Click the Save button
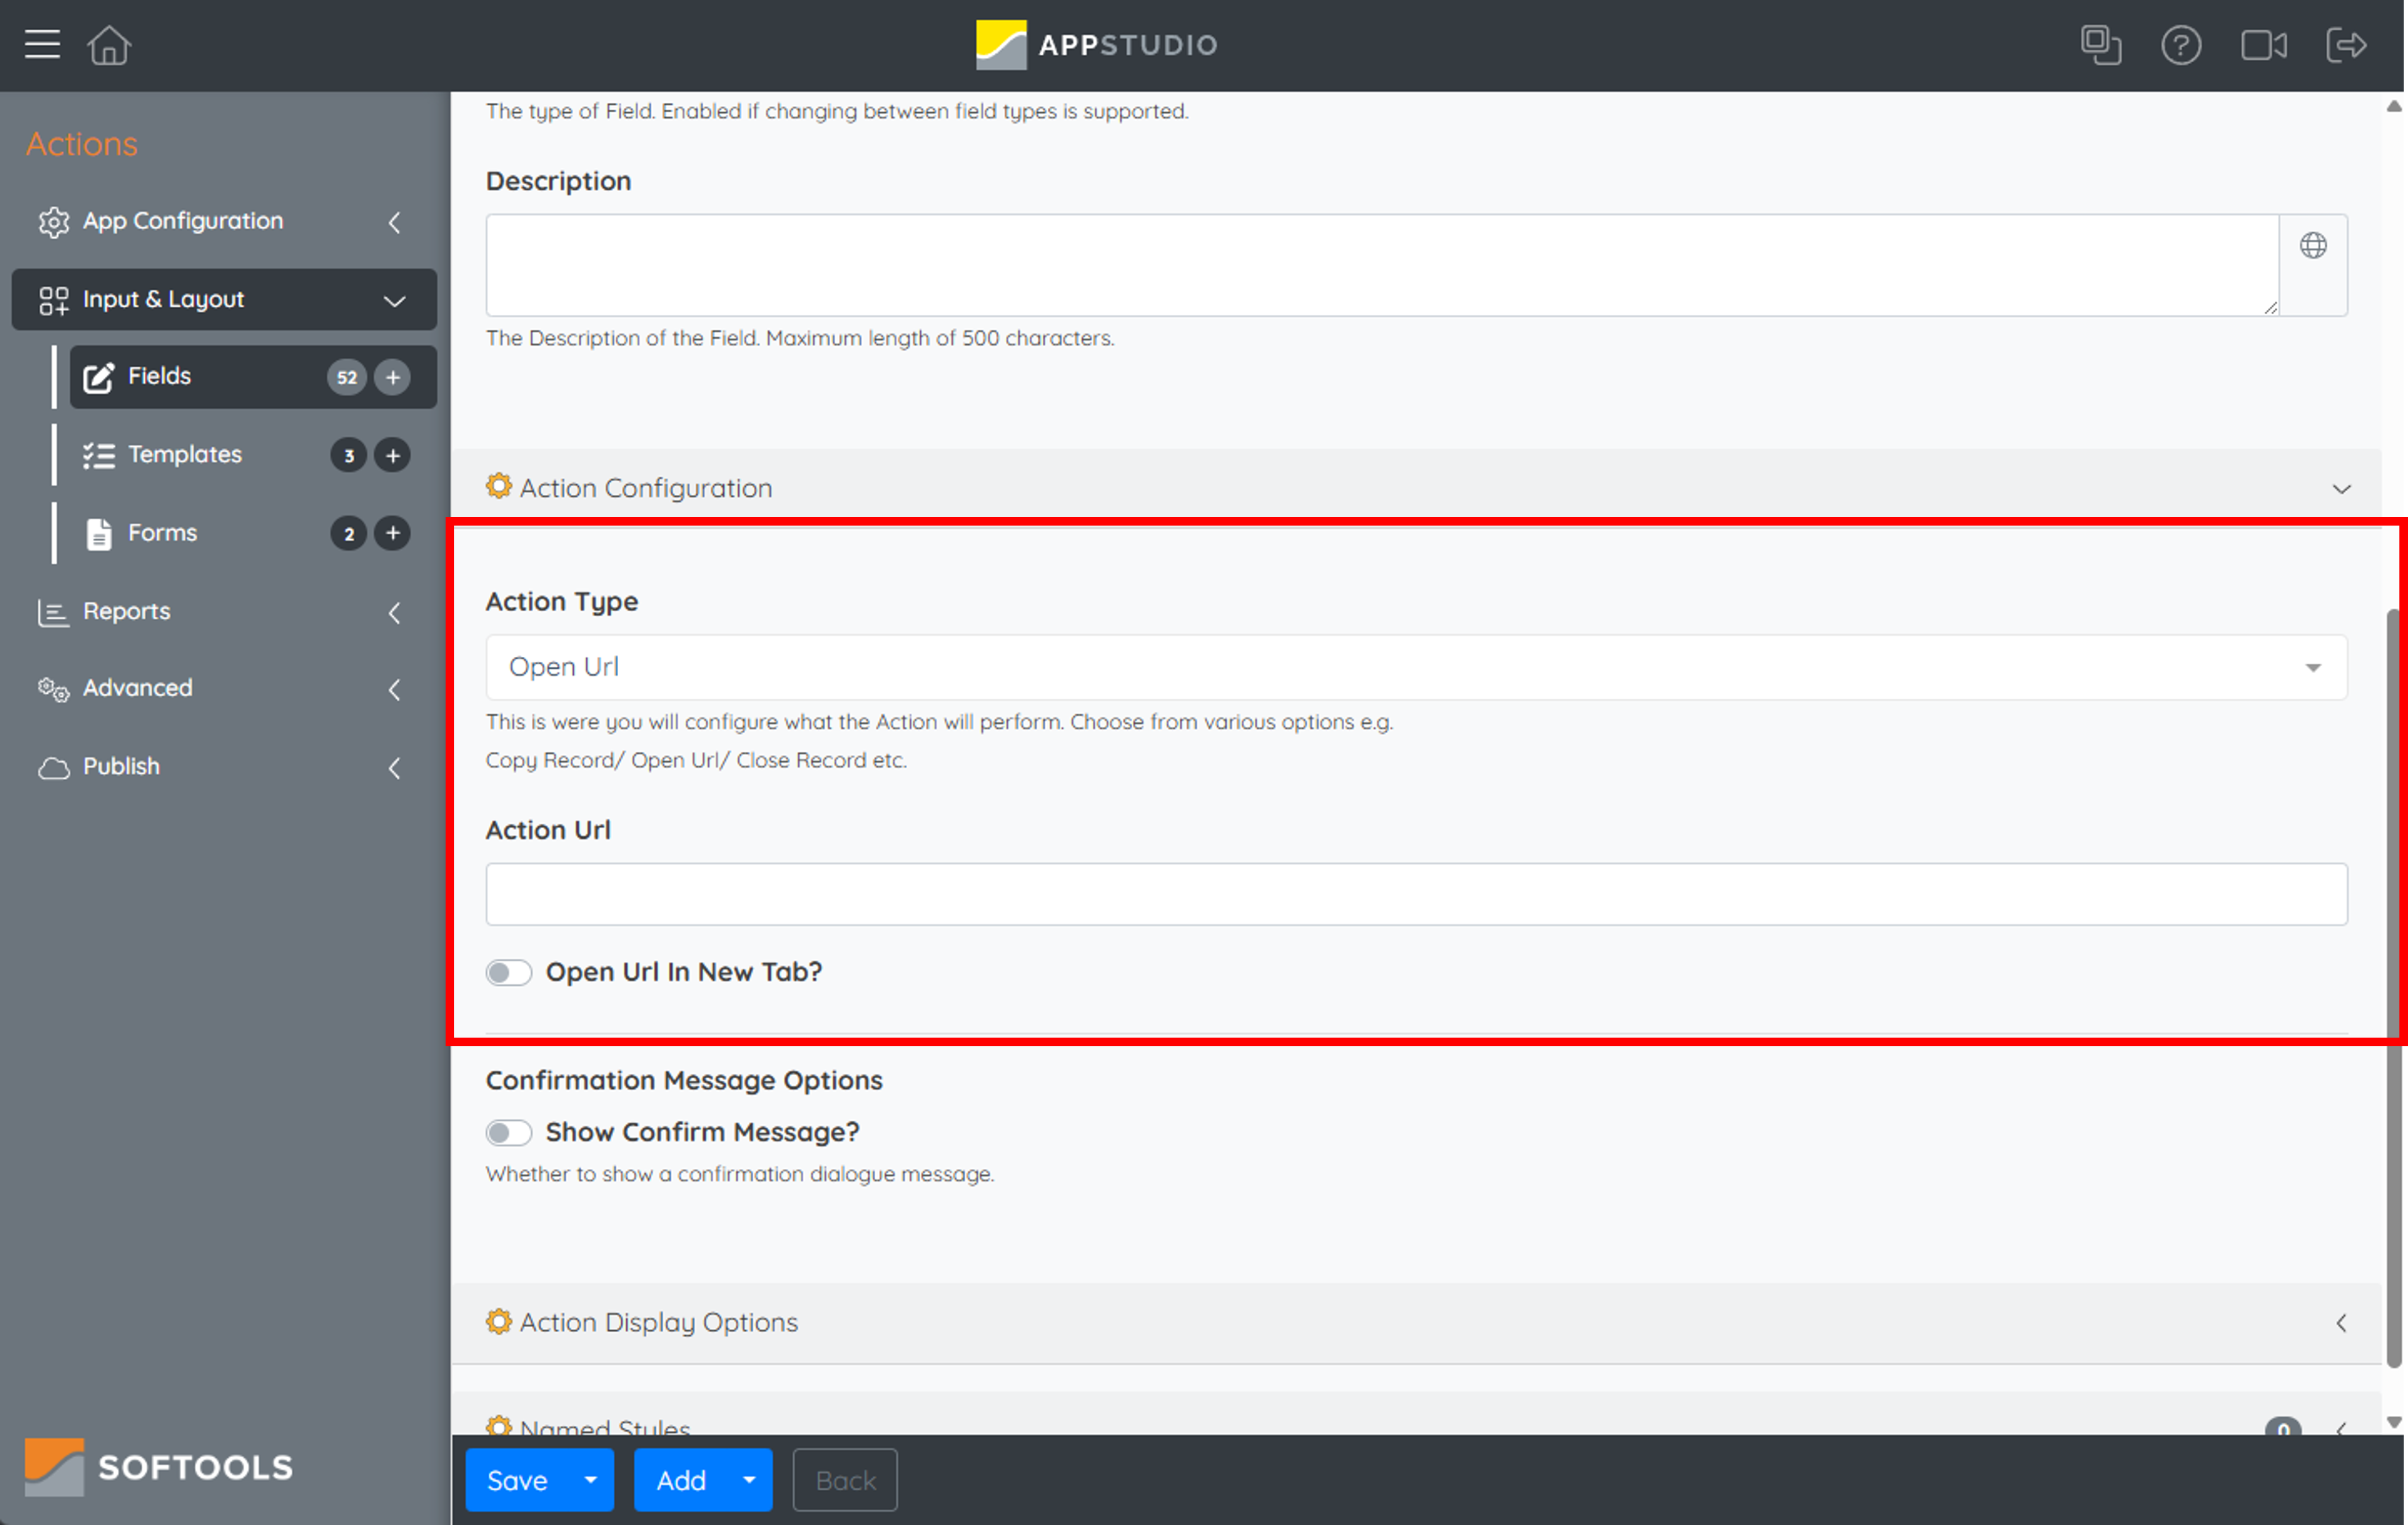The width and height of the screenshot is (2408, 1525). point(518,1479)
